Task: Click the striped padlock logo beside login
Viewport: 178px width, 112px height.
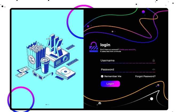Action: (94, 47)
